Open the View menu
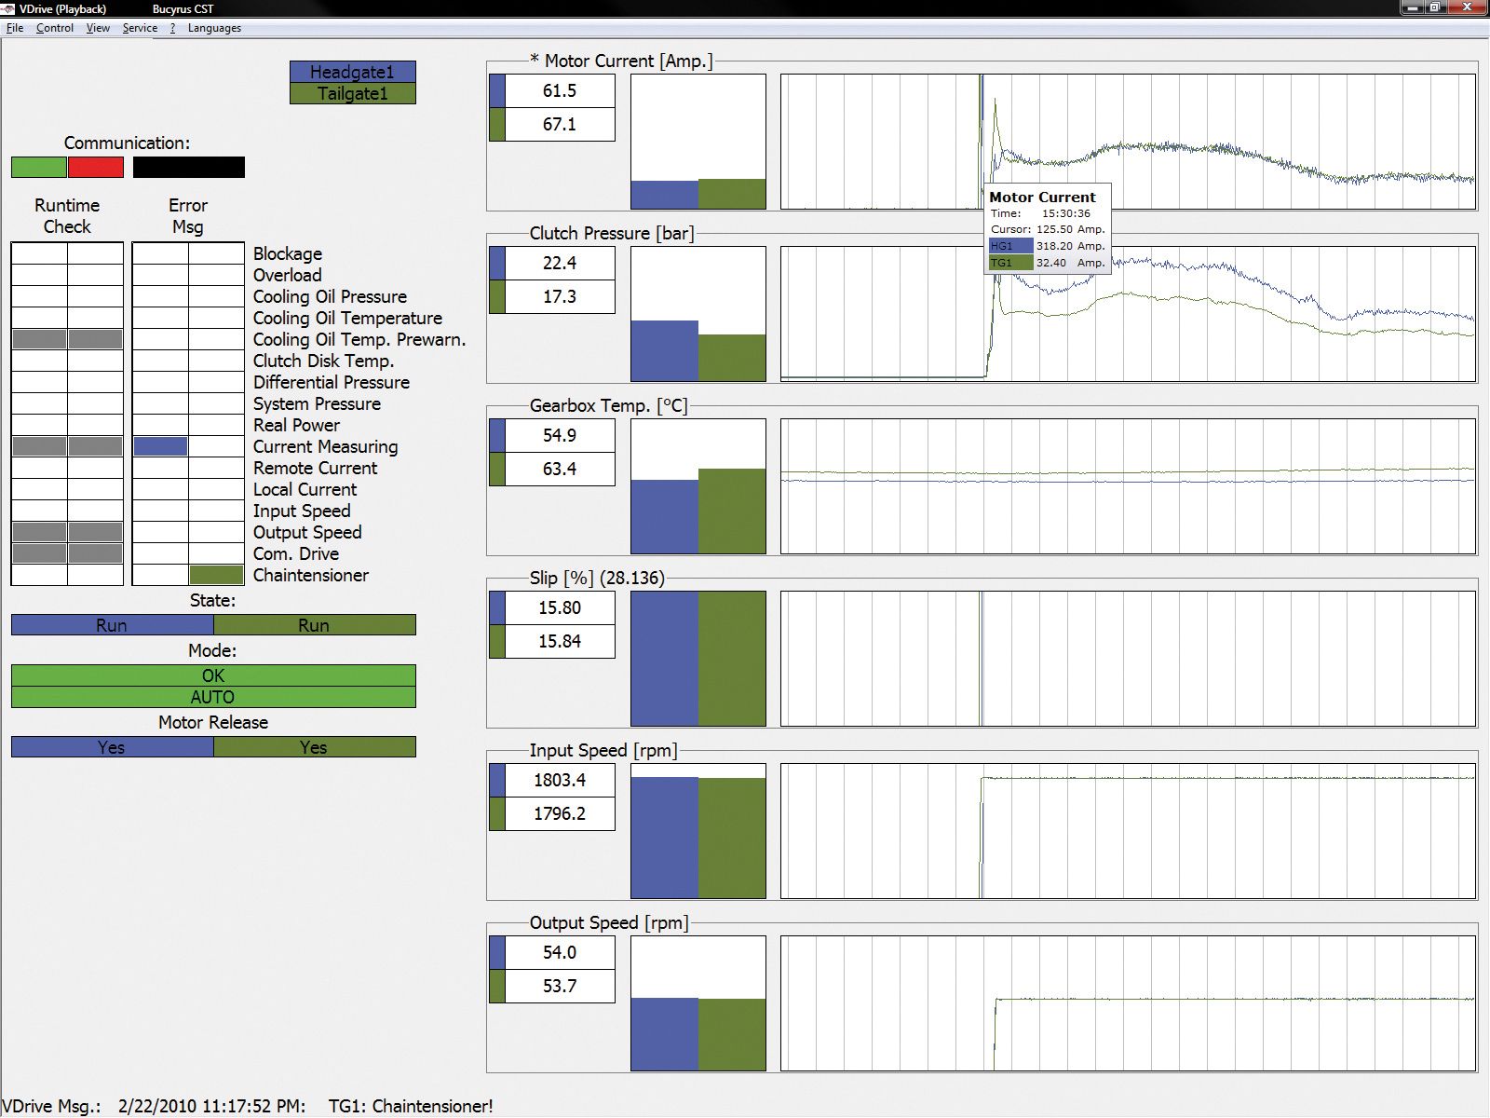The image size is (1490, 1118). point(98,28)
